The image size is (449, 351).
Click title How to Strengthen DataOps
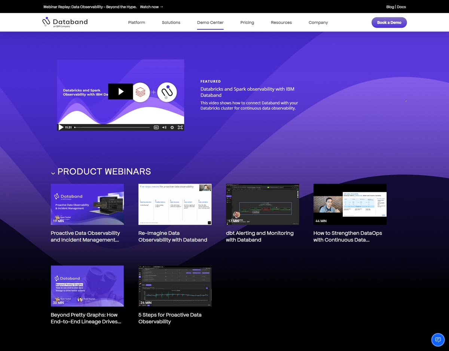(x=348, y=236)
